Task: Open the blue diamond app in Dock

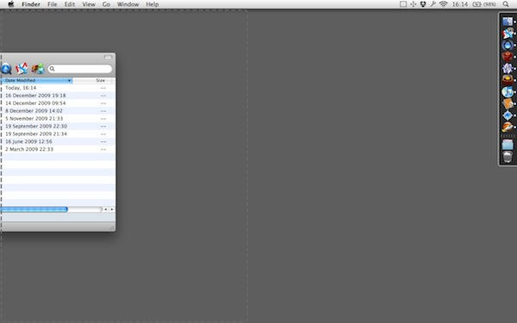Action: (508, 115)
